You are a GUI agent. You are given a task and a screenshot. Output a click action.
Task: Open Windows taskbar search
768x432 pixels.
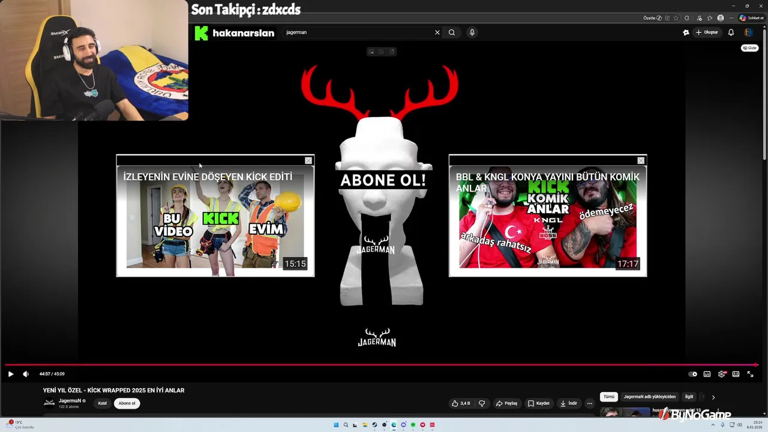click(x=346, y=425)
